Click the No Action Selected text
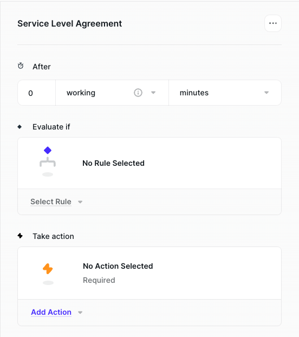299x337 pixels. click(x=118, y=266)
